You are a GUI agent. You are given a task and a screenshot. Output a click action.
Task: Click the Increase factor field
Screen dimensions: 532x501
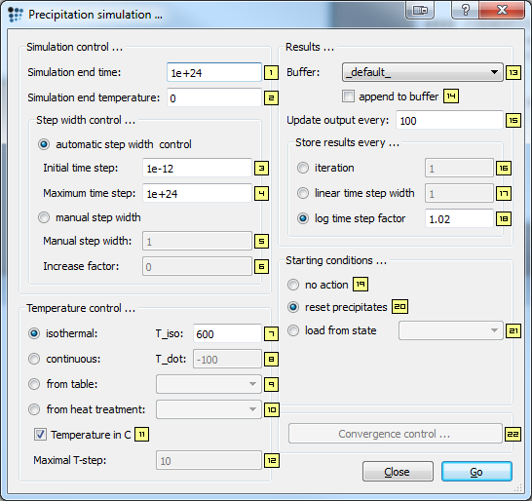197,266
